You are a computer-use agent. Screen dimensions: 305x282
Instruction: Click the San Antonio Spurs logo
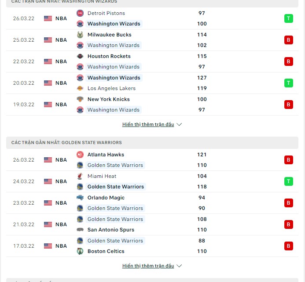click(80, 230)
